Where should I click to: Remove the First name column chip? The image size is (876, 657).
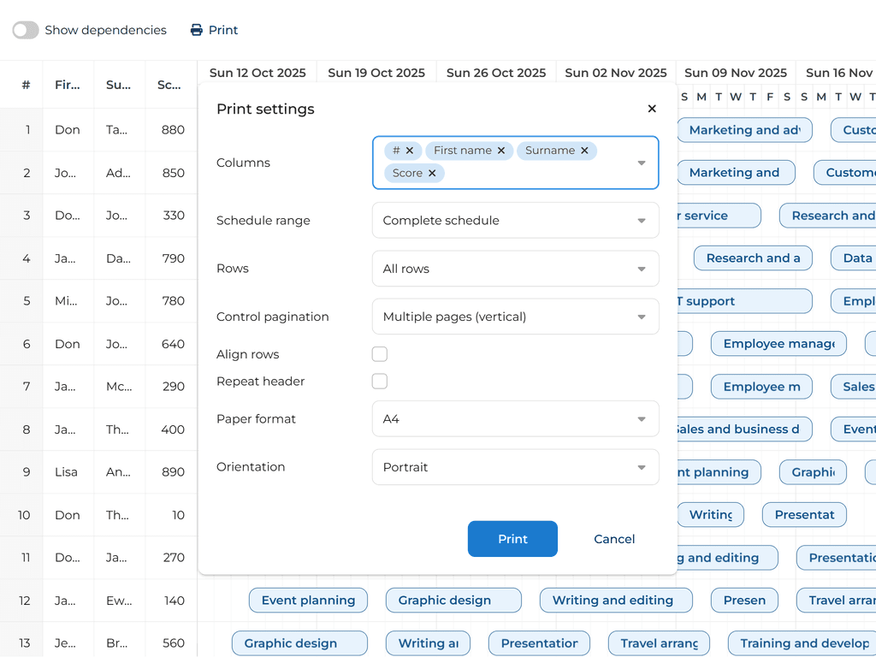tap(501, 151)
